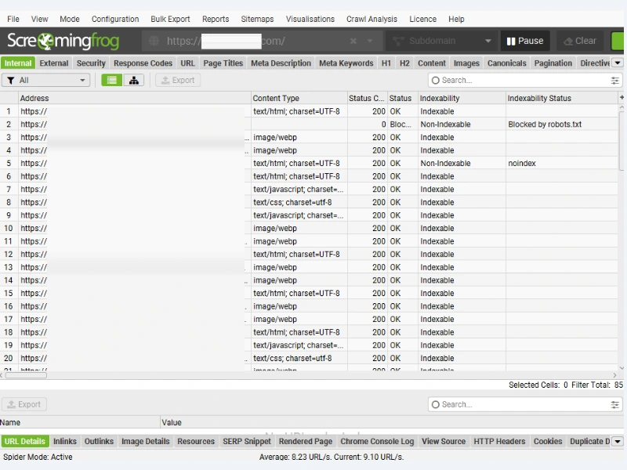Click in the top Search field
This screenshot has width=627, height=470.
517,80
